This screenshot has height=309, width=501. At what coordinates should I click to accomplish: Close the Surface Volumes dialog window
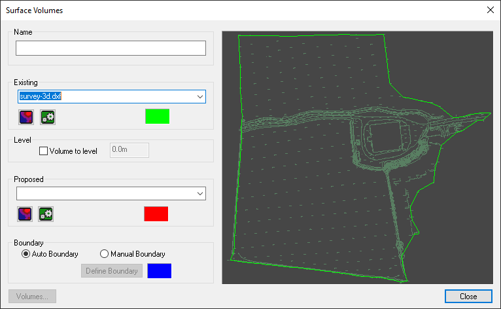[x=490, y=10]
